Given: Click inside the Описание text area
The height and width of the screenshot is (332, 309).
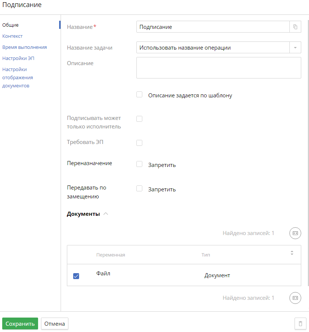Looking at the screenshot, I should pos(218,67).
